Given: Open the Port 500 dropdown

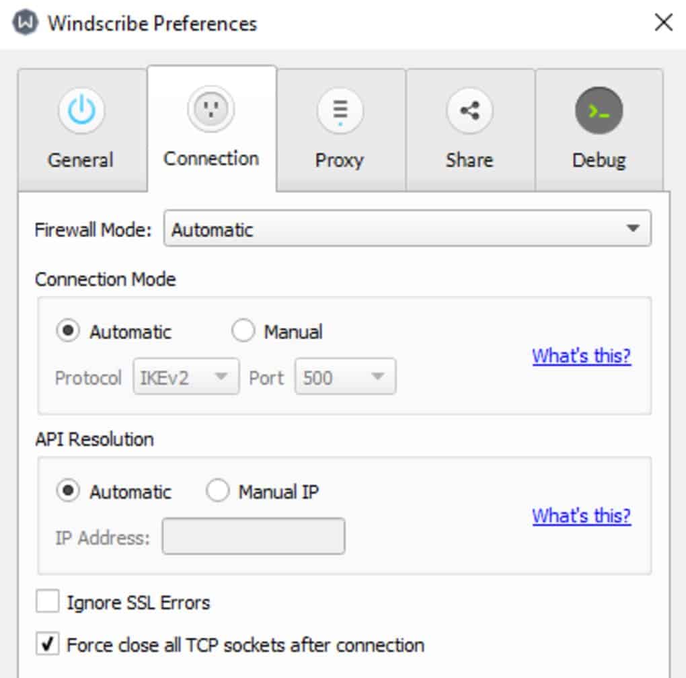Looking at the screenshot, I should pos(345,377).
